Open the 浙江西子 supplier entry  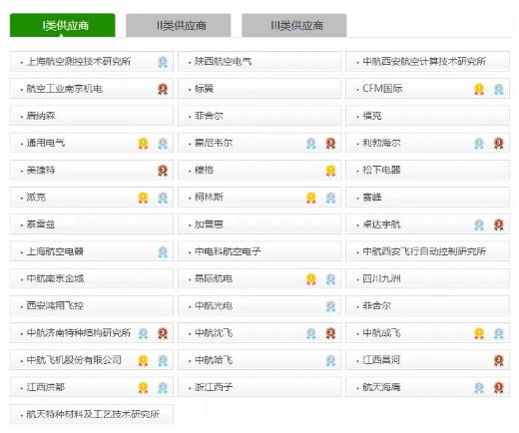pos(259,387)
